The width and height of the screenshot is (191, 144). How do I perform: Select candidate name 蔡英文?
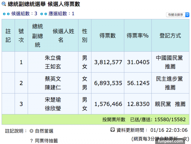pos(53,79)
